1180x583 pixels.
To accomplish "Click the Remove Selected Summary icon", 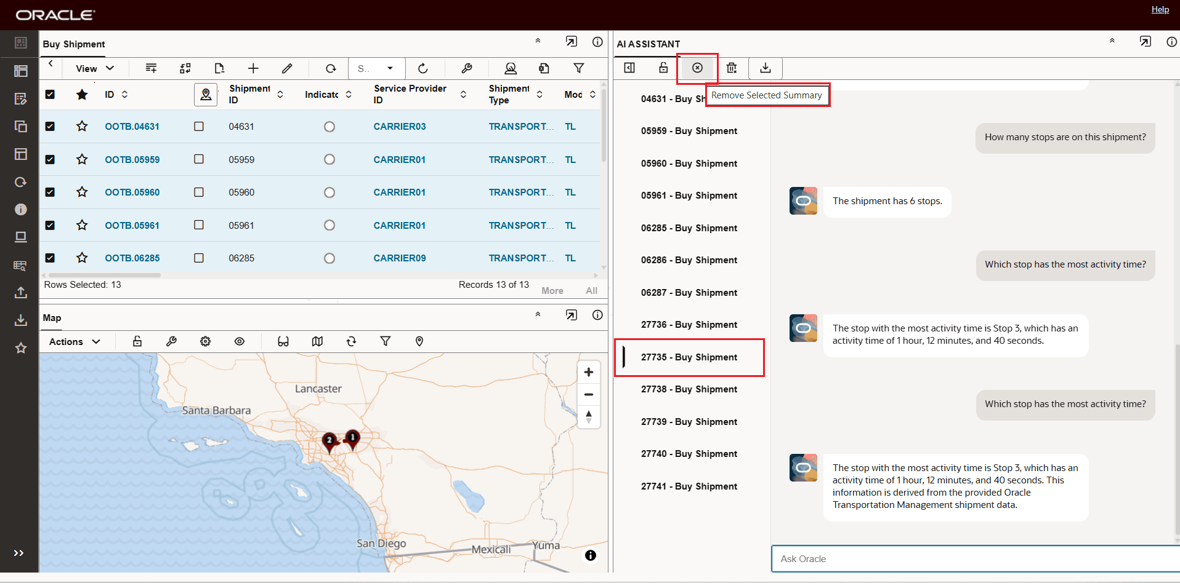I will point(697,68).
